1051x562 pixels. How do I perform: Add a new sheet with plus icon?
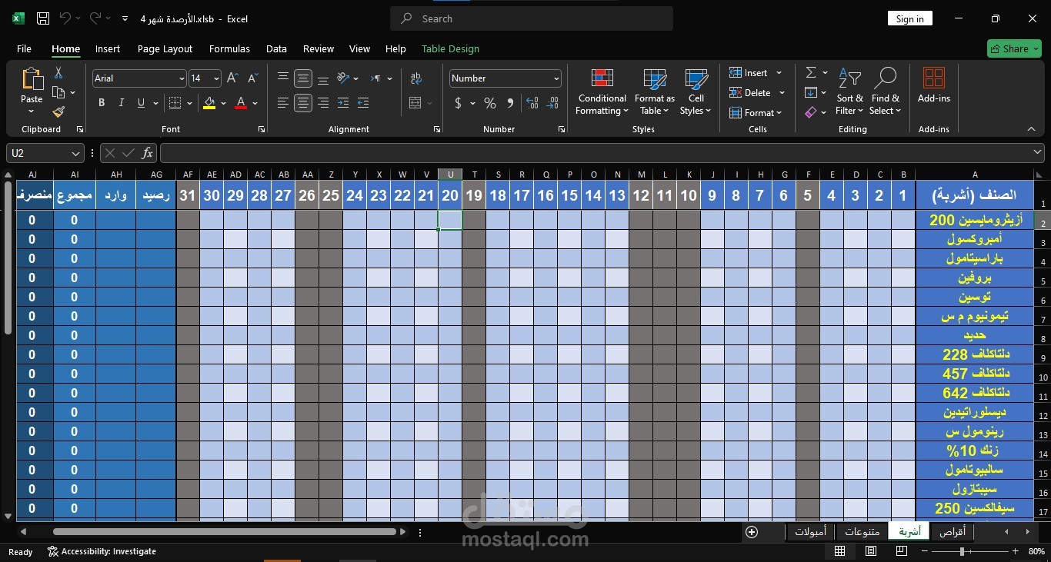(x=752, y=532)
